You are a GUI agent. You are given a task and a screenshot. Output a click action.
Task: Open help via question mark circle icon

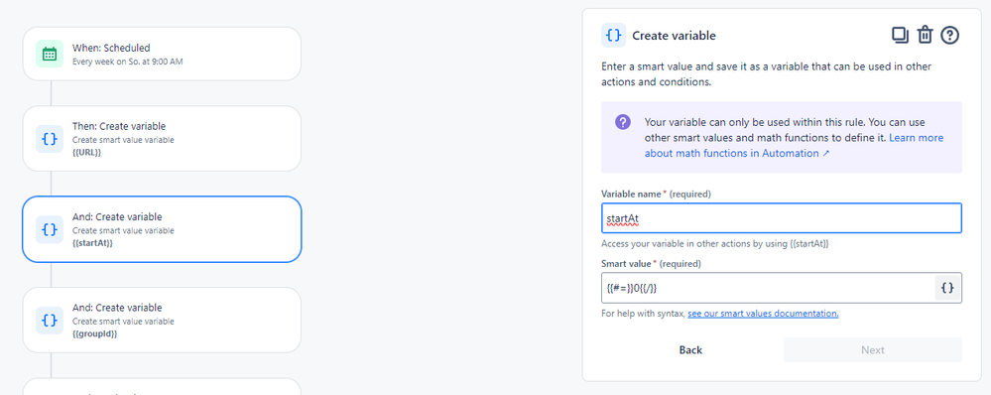950,36
